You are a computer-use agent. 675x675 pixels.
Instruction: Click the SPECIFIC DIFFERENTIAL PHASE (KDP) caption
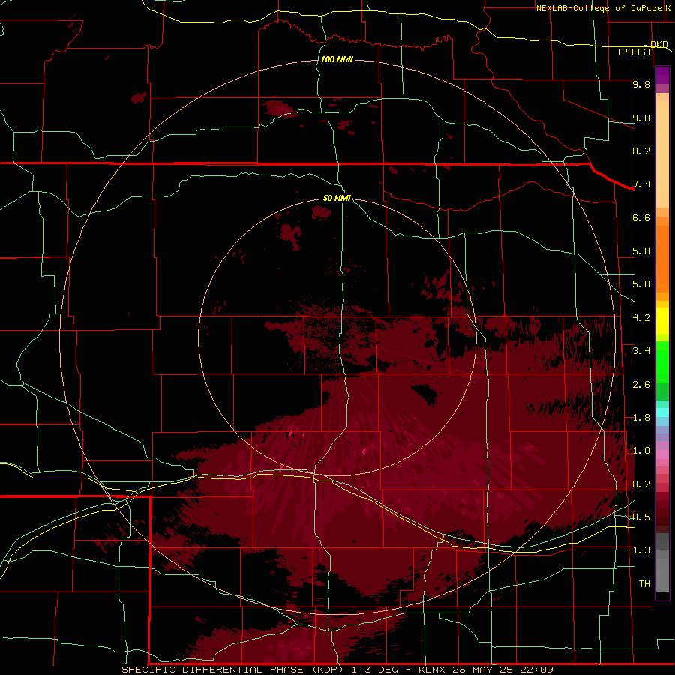(x=233, y=670)
